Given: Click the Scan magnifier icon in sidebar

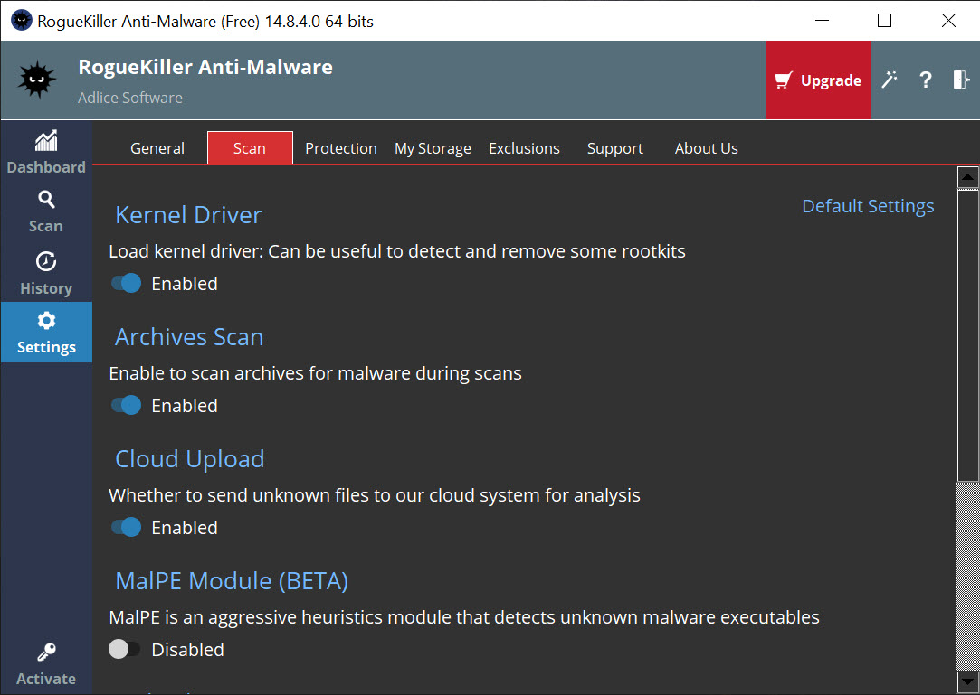Looking at the screenshot, I should coord(46,200).
